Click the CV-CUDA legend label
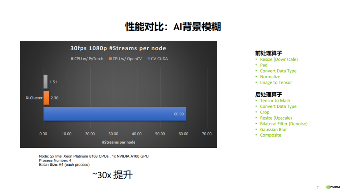 point(159,59)
